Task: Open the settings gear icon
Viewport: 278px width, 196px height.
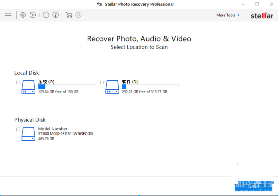Action: (x=23, y=15)
